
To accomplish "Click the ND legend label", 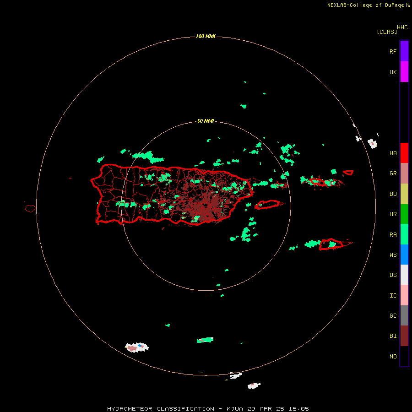I will pyautogui.click(x=393, y=357).
